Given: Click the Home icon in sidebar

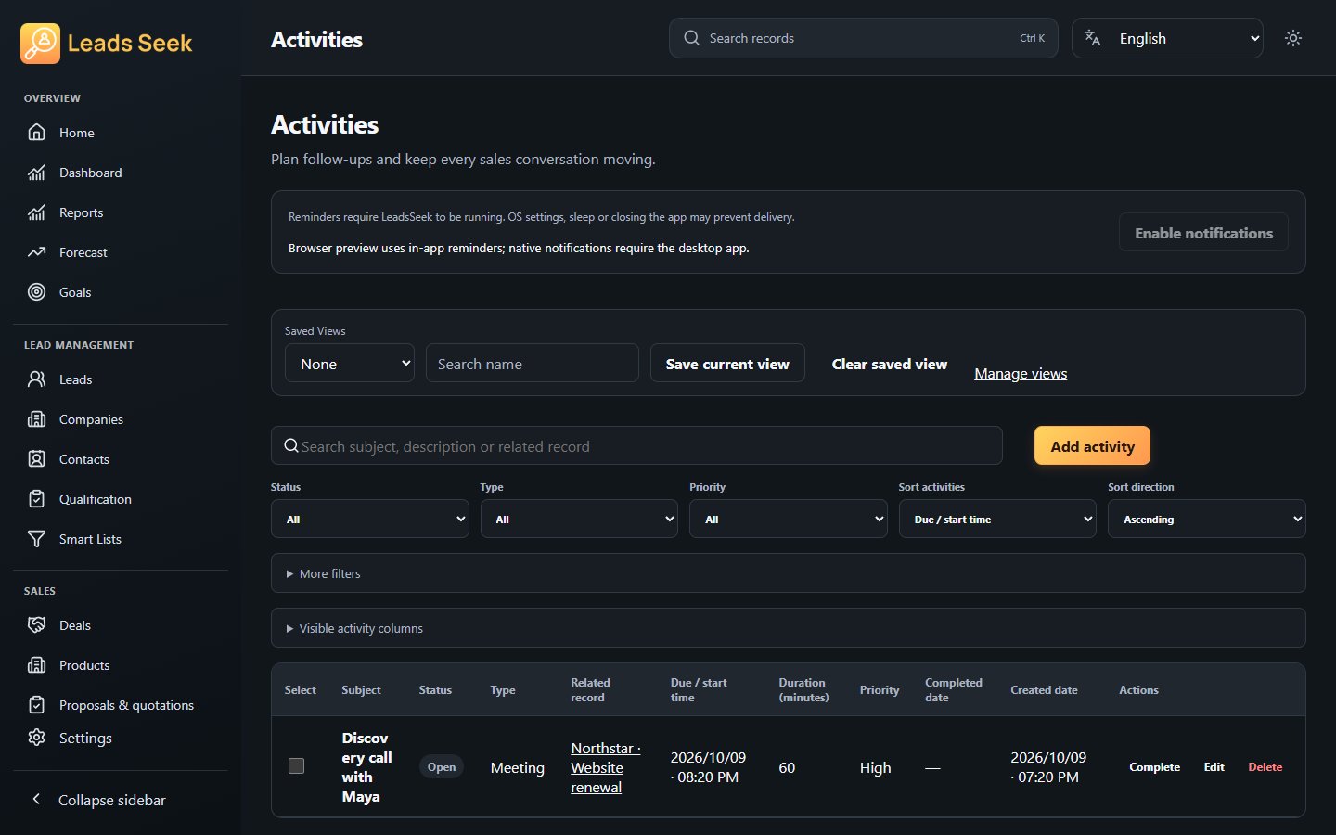Looking at the screenshot, I should click(x=36, y=133).
